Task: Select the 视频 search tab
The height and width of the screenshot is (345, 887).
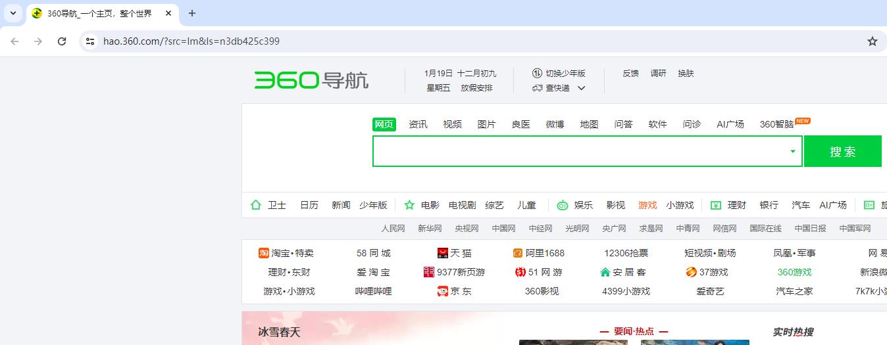Action: (x=452, y=124)
